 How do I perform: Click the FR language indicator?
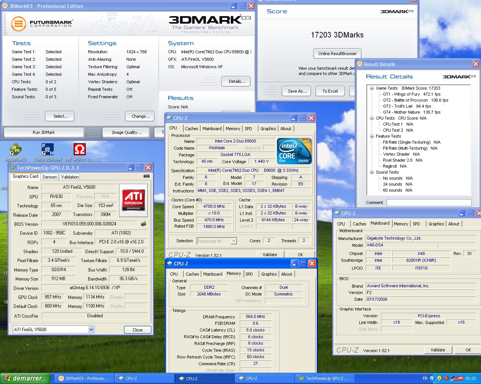click(x=425, y=378)
